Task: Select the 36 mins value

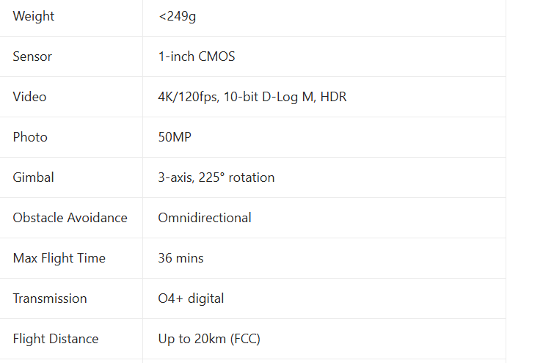Action: pos(181,258)
